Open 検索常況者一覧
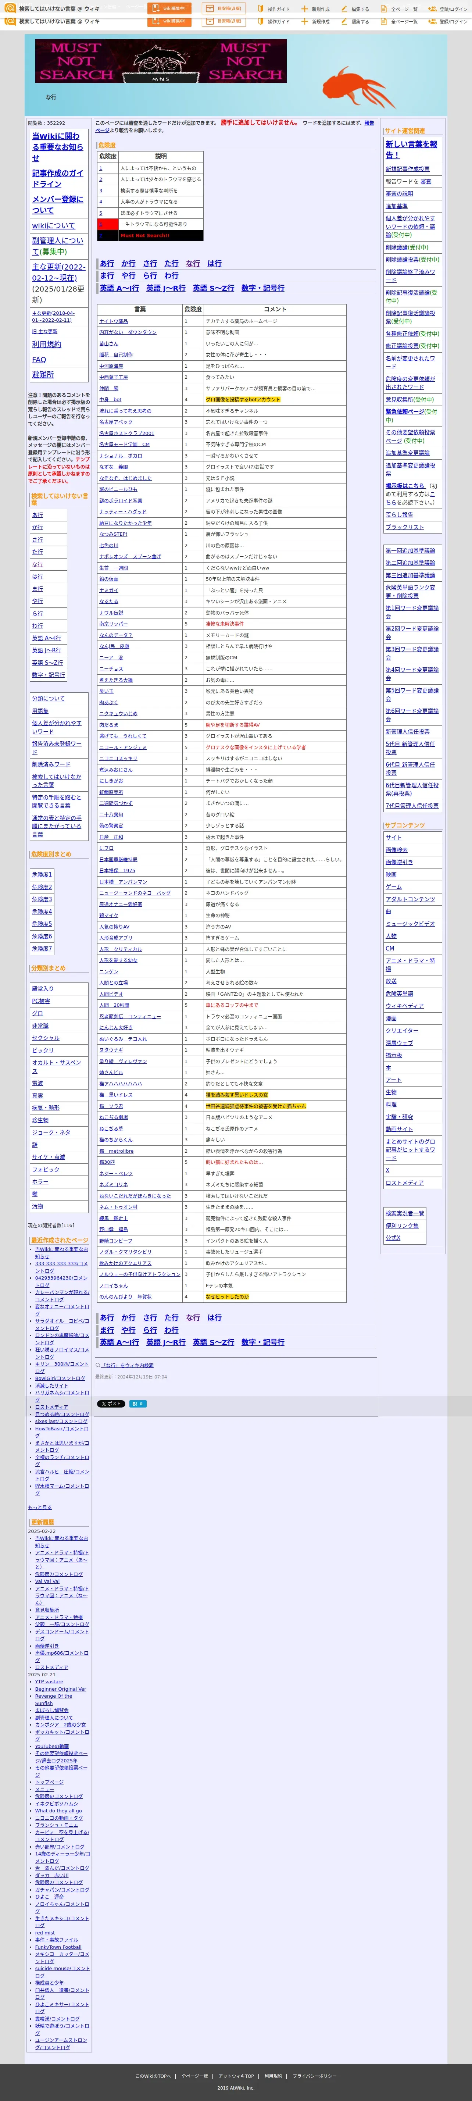The width and height of the screenshot is (472, 2101). coord(404,1214)
